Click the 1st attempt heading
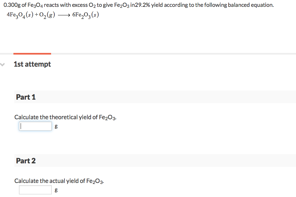This screenshot has height=197, width=296. coord(32,64)
